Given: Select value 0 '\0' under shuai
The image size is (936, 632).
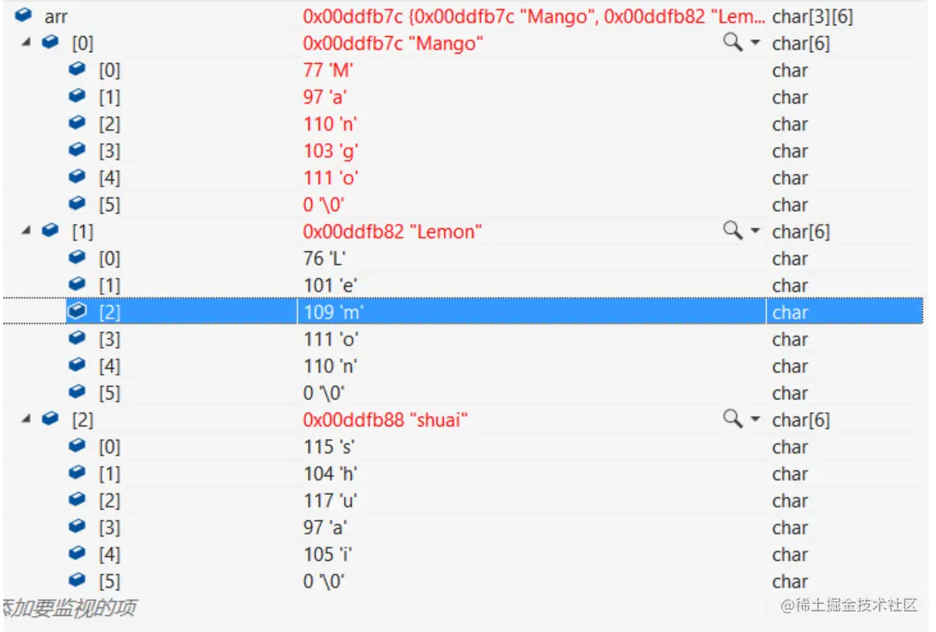Looking at the screenshot, I should click(x=324, y=582).
